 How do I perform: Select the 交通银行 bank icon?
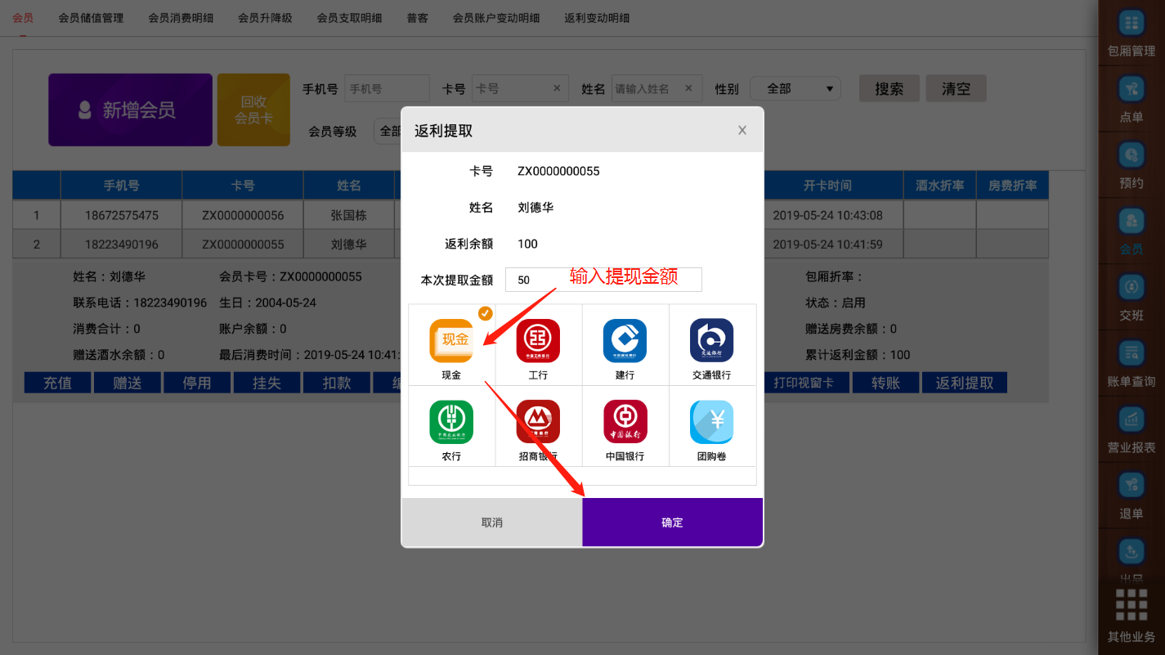point(711,341)
